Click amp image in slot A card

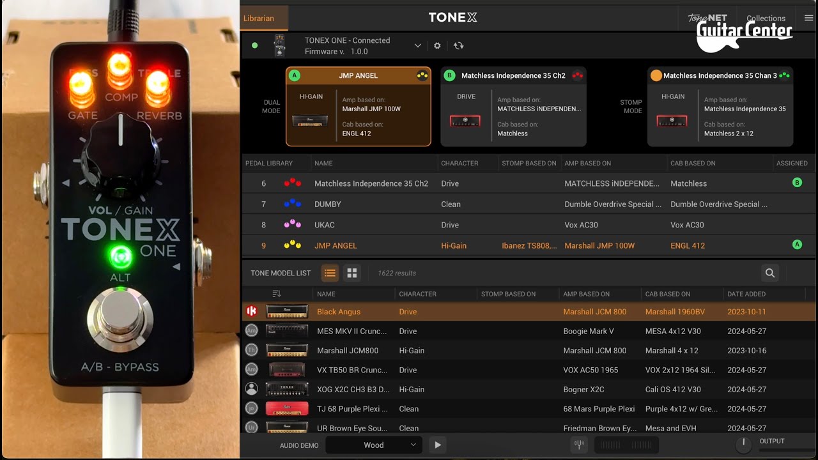[x=311, y=121]
